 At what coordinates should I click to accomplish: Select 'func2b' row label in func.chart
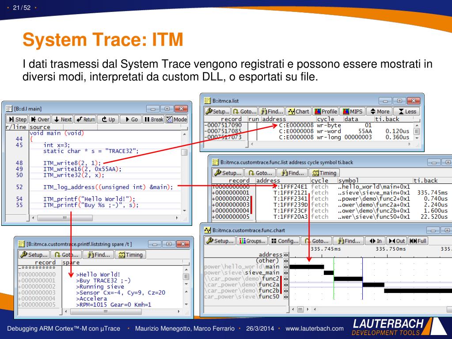click(242, 290)
